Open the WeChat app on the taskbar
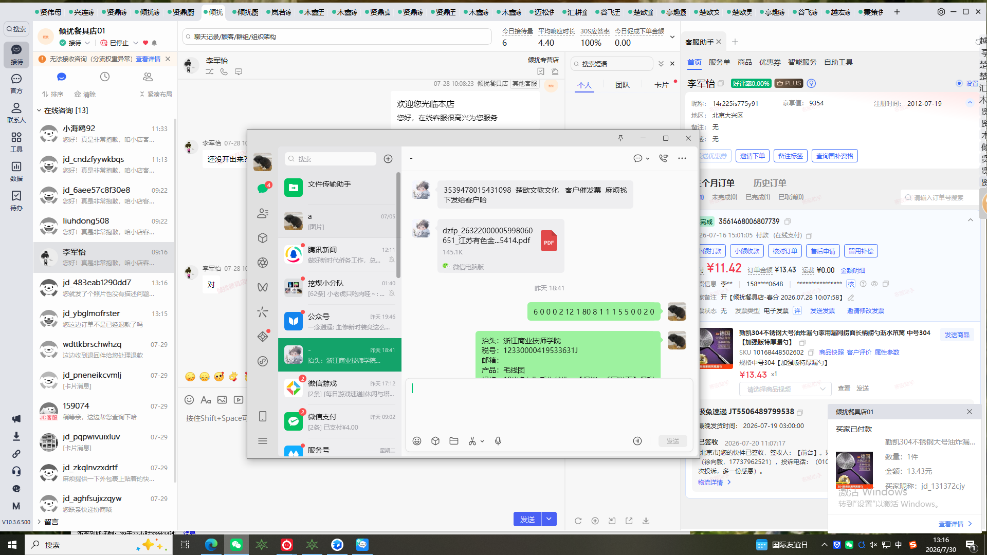The width and height of the screenshot is (987, 555). (236, 545)
